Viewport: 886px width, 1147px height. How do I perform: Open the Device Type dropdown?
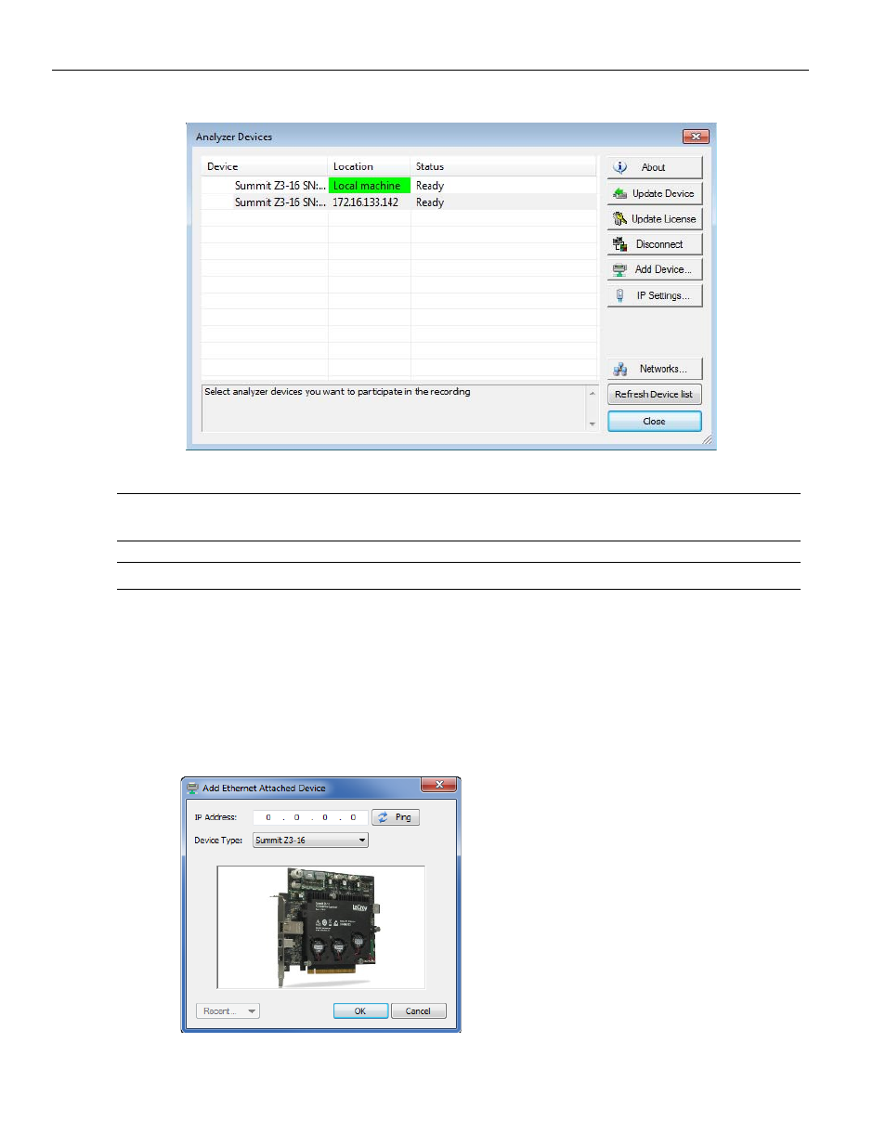(310, 841)
